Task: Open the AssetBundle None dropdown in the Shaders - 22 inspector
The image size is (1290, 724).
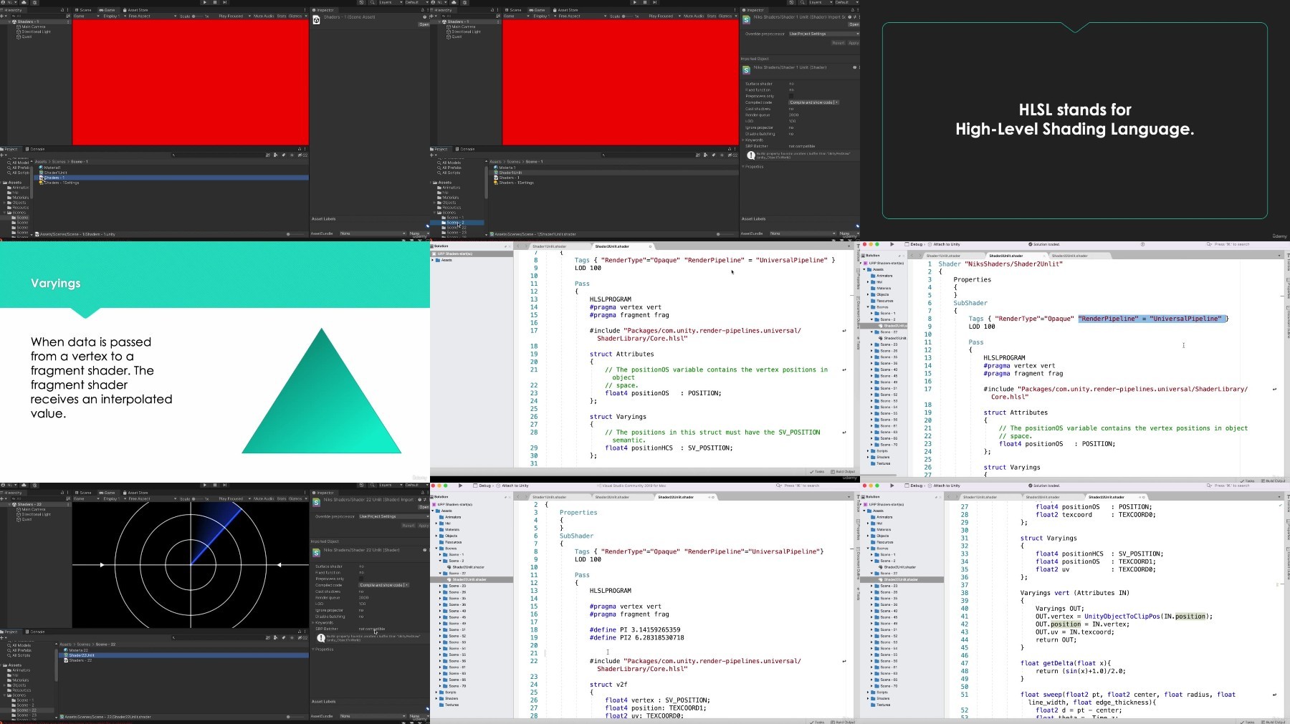Action: pos(371,715)
